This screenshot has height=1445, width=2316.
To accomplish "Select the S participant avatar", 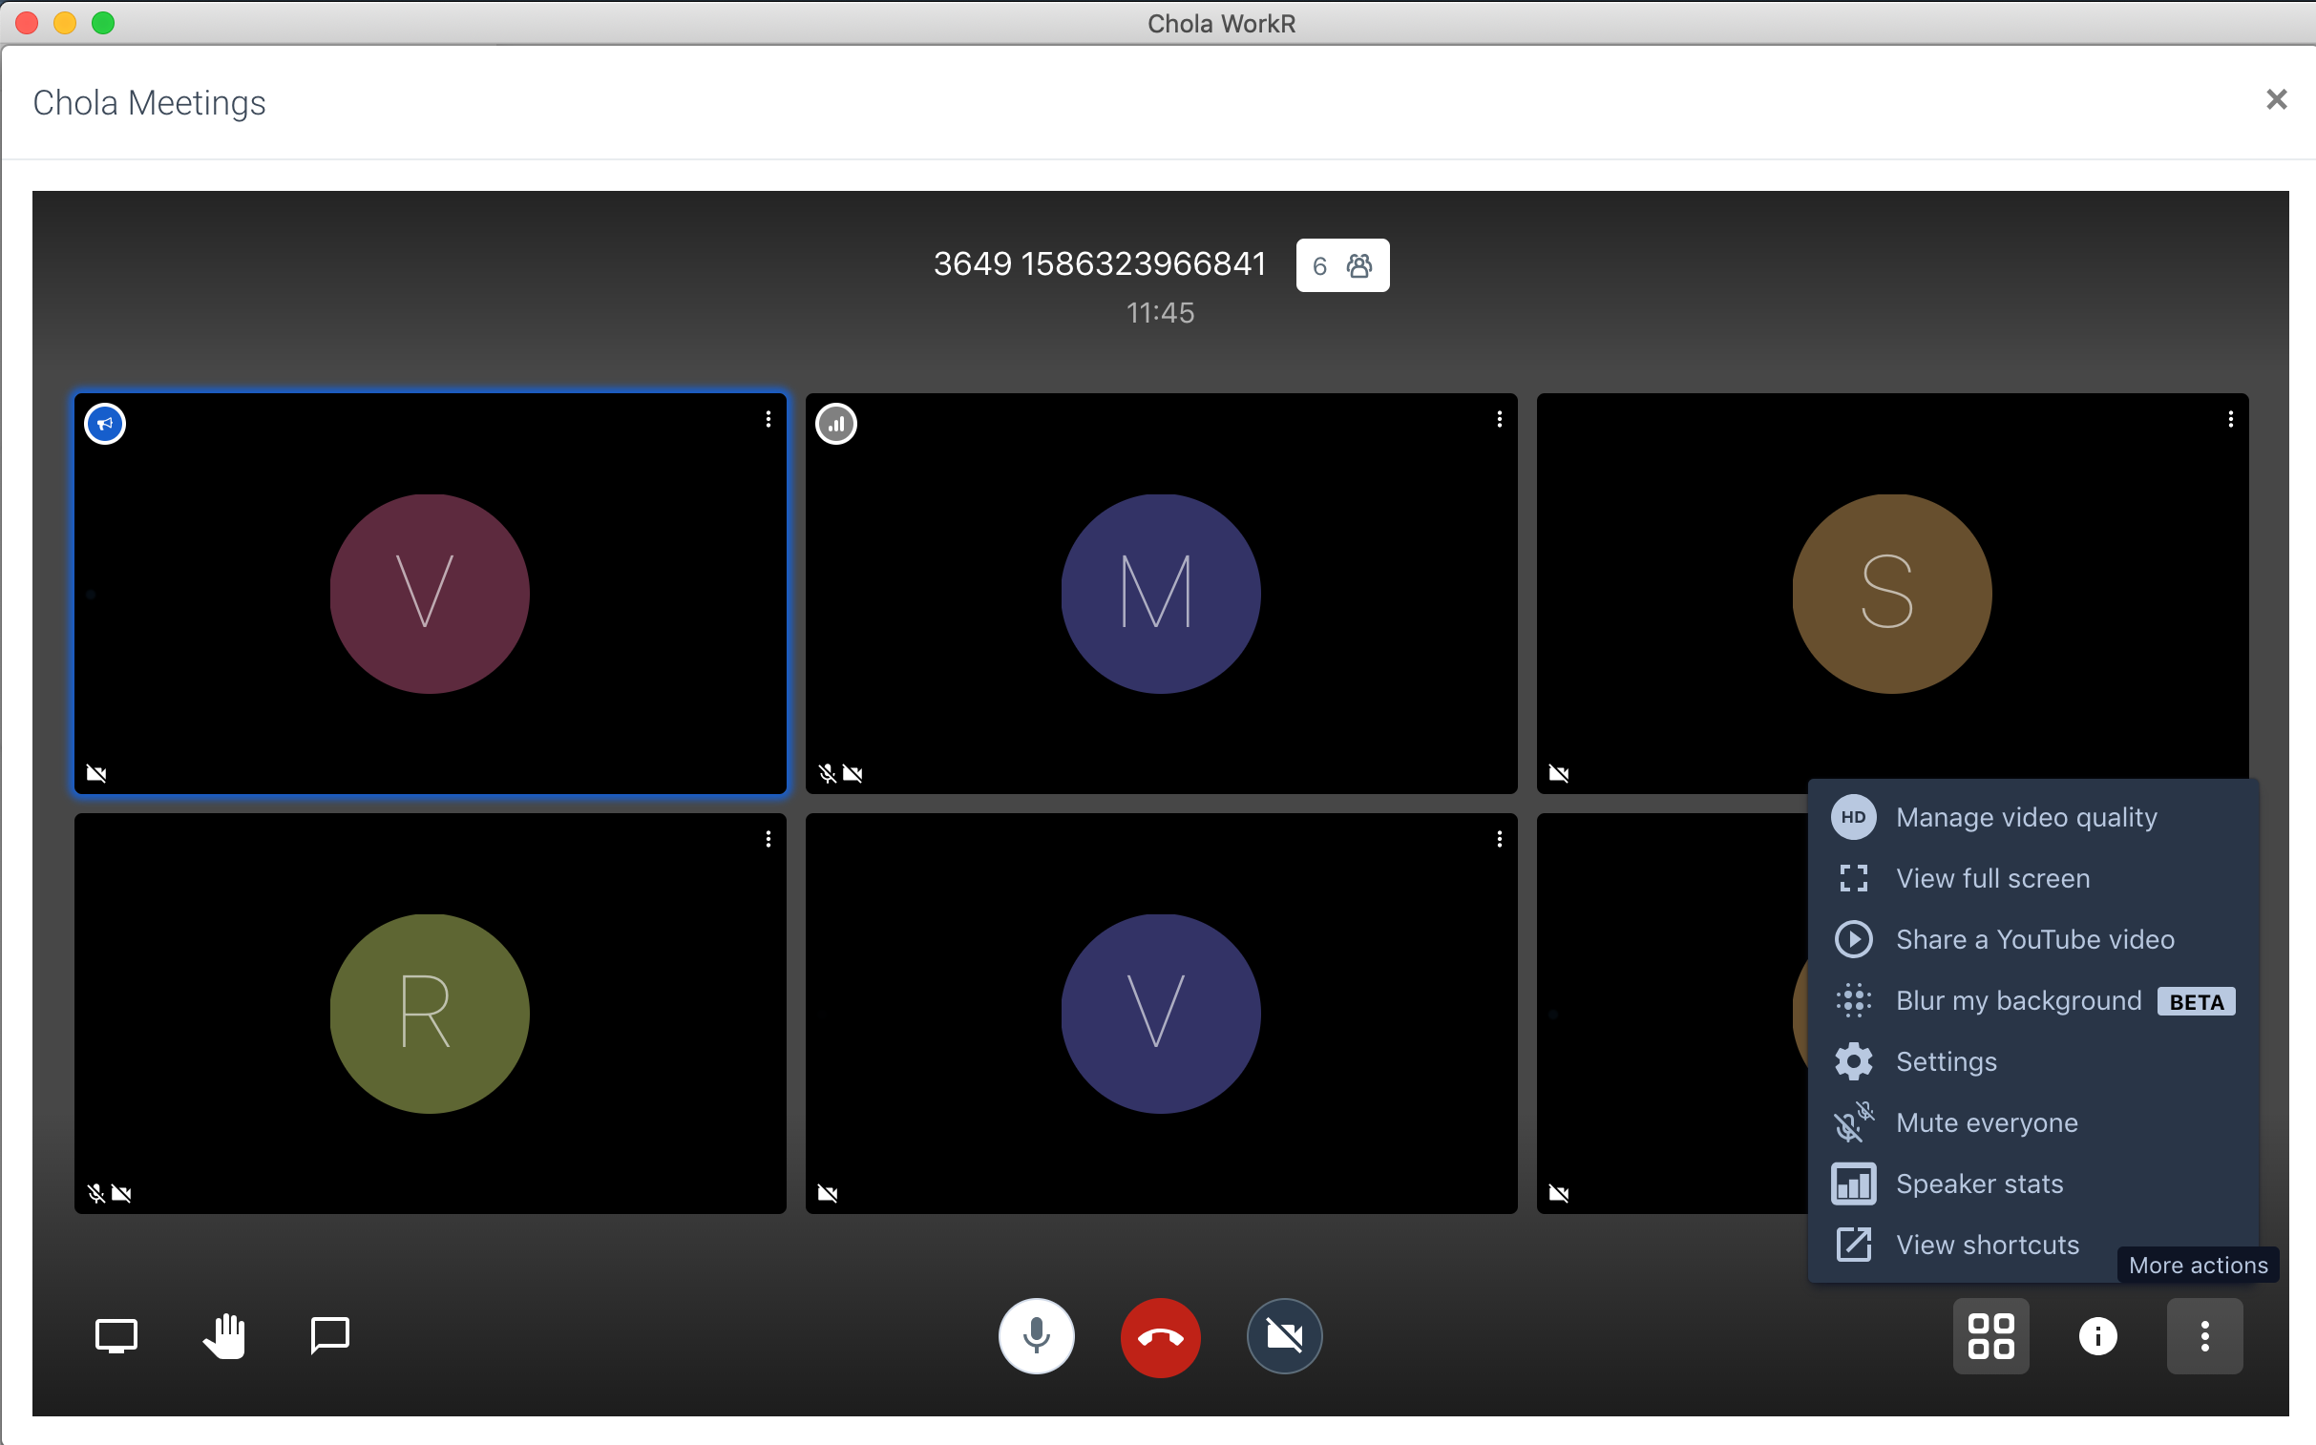I will [x=1890, y=594].
